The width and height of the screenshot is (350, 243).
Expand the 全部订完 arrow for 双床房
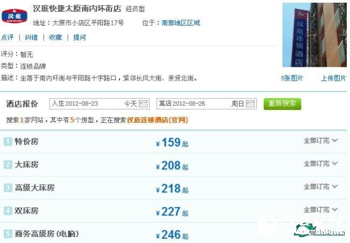[334, 210]
